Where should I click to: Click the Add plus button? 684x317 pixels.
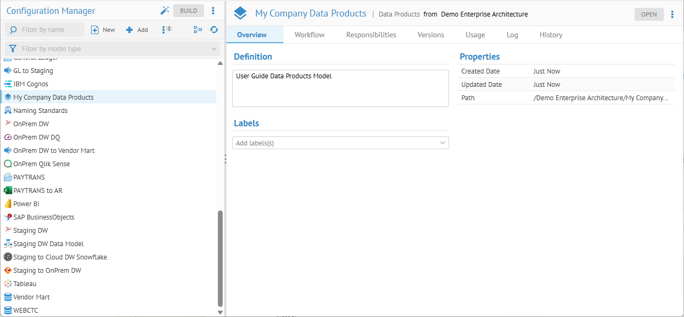[x=137, y=30]
